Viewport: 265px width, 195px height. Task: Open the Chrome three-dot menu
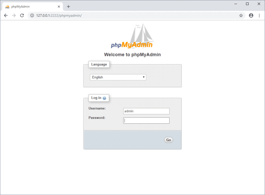[x=259, y=15]
